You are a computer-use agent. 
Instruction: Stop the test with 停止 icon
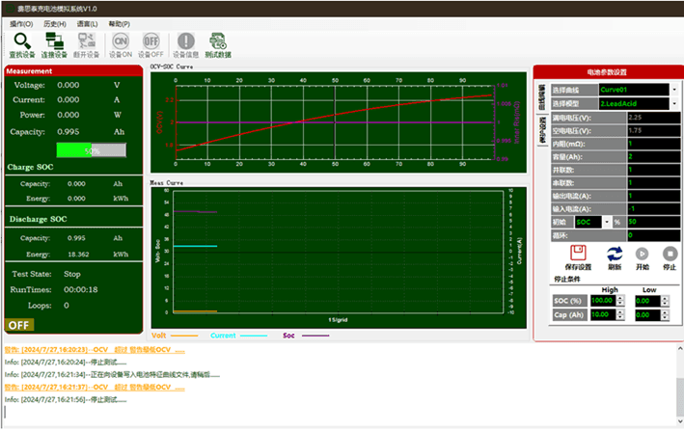[x=670, y=254]
